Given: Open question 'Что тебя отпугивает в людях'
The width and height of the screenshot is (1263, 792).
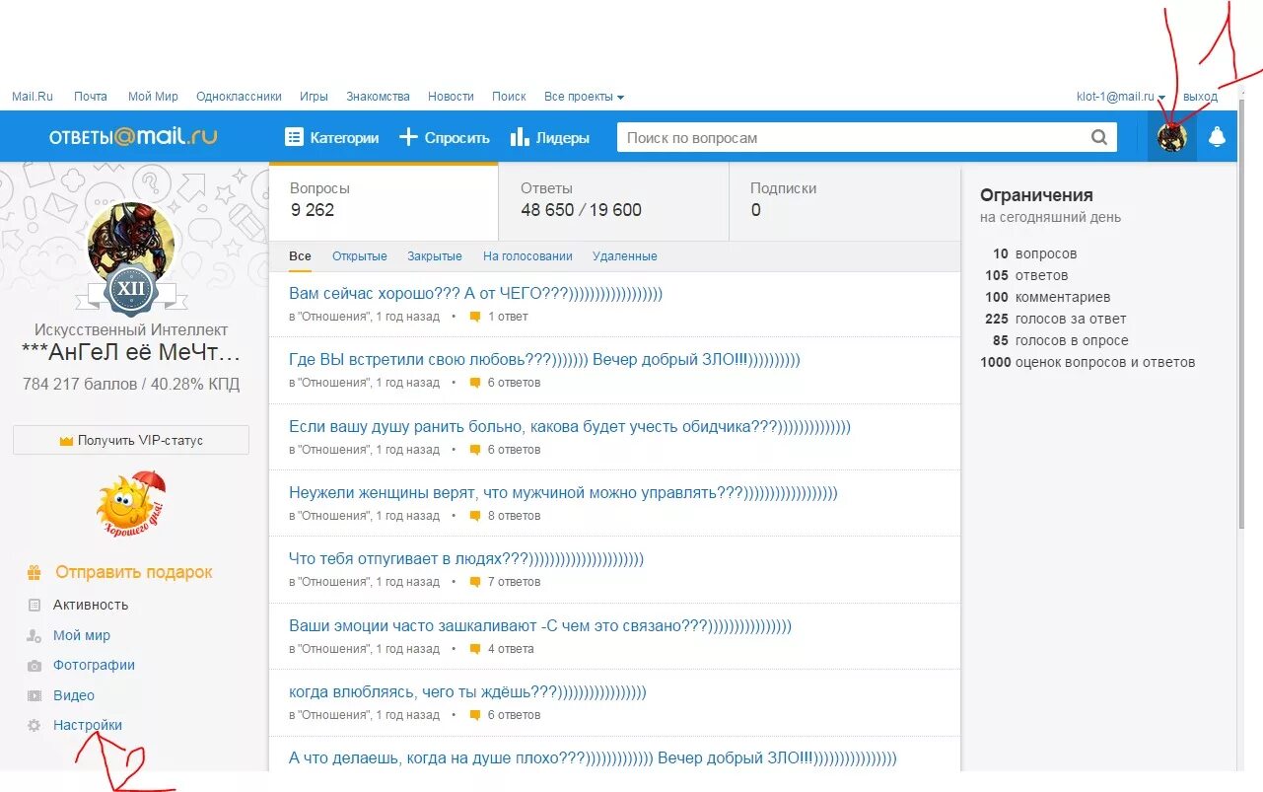Looking at the screenshot, I should (466, 559).
